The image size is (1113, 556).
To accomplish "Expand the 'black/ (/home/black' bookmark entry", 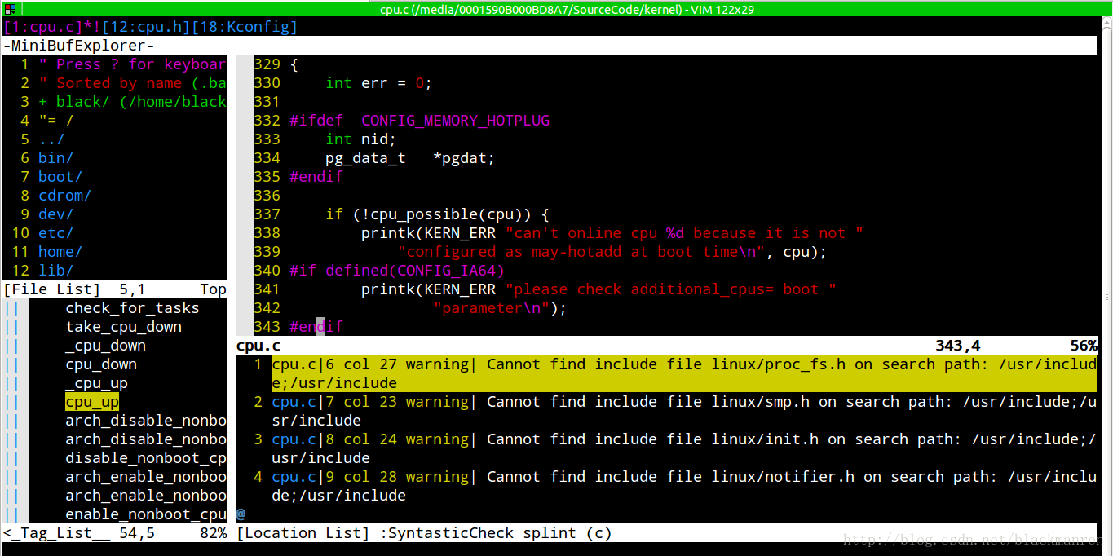I will [x=132, y=102].
